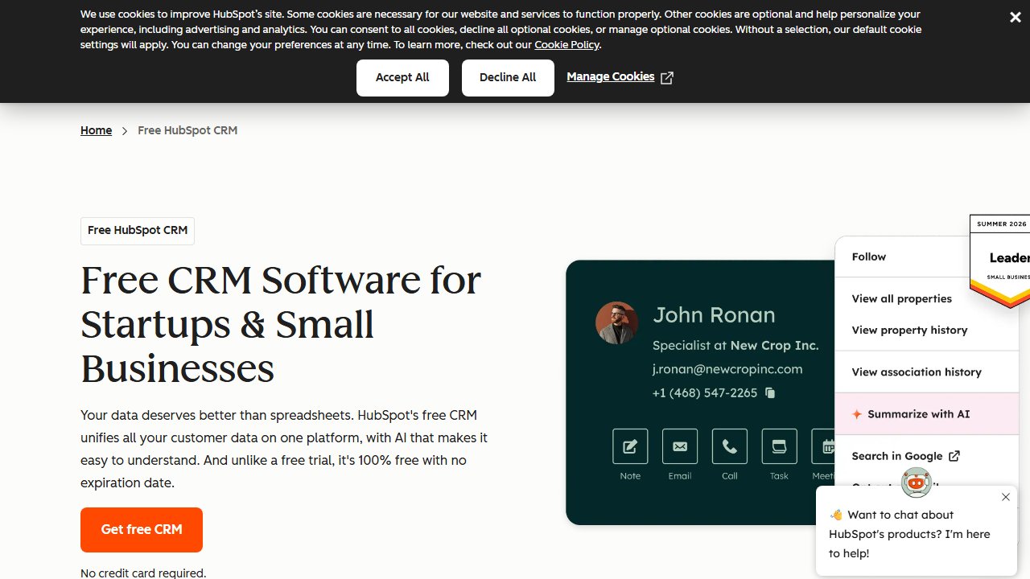Click the Manage Cookies external-link icon
The image size is (1030, 579).
tap(666, 78)
